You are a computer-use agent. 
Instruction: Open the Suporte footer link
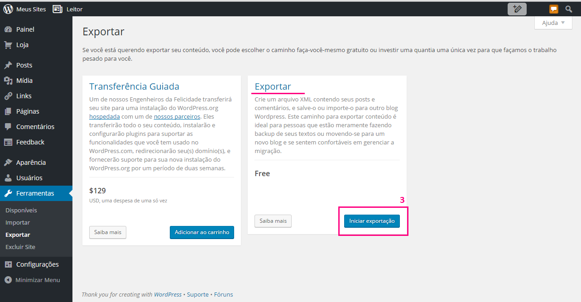click(x=198, y=294)
